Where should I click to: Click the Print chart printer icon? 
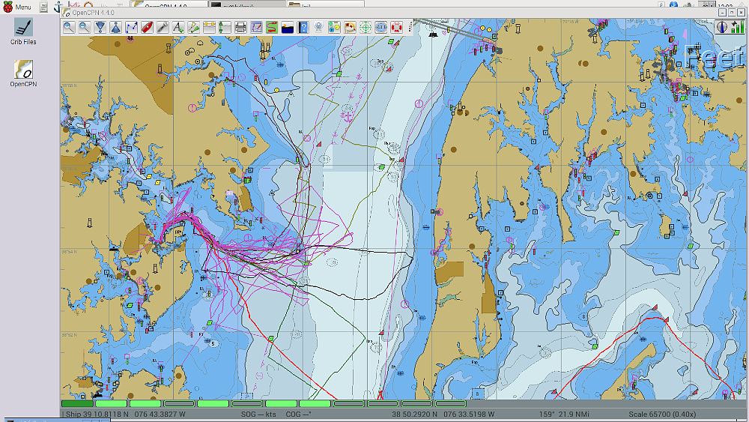(240, 28)
